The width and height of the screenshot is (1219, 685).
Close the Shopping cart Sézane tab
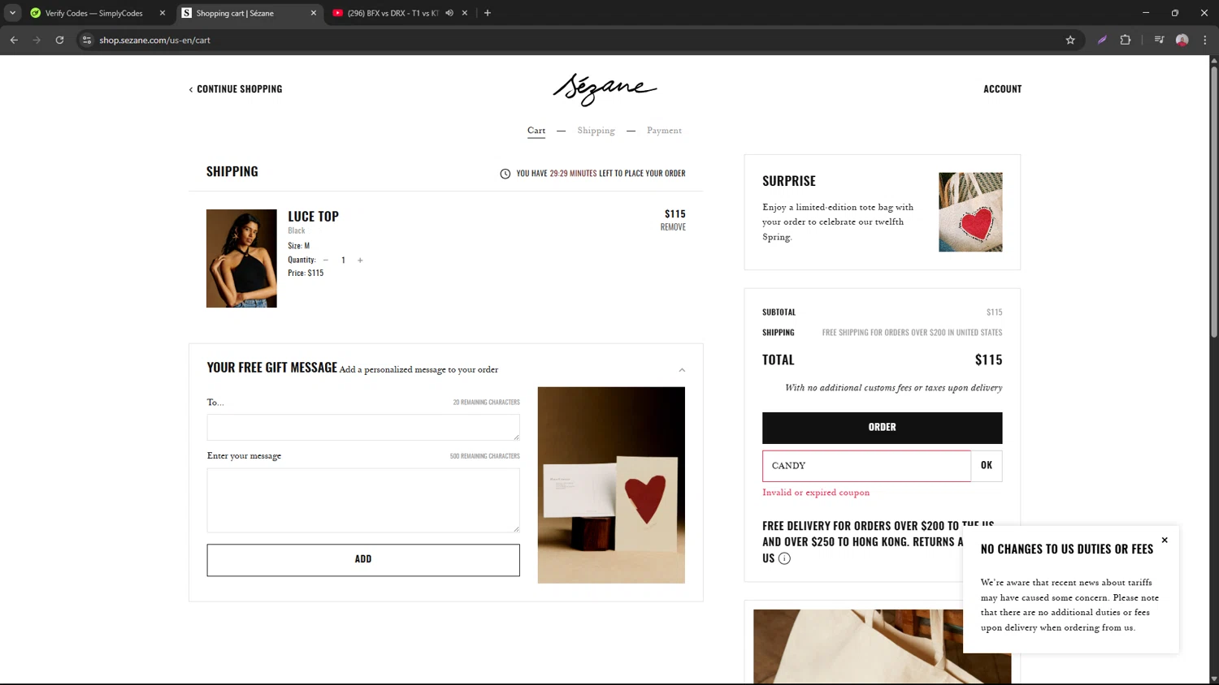tap(314, 13)
